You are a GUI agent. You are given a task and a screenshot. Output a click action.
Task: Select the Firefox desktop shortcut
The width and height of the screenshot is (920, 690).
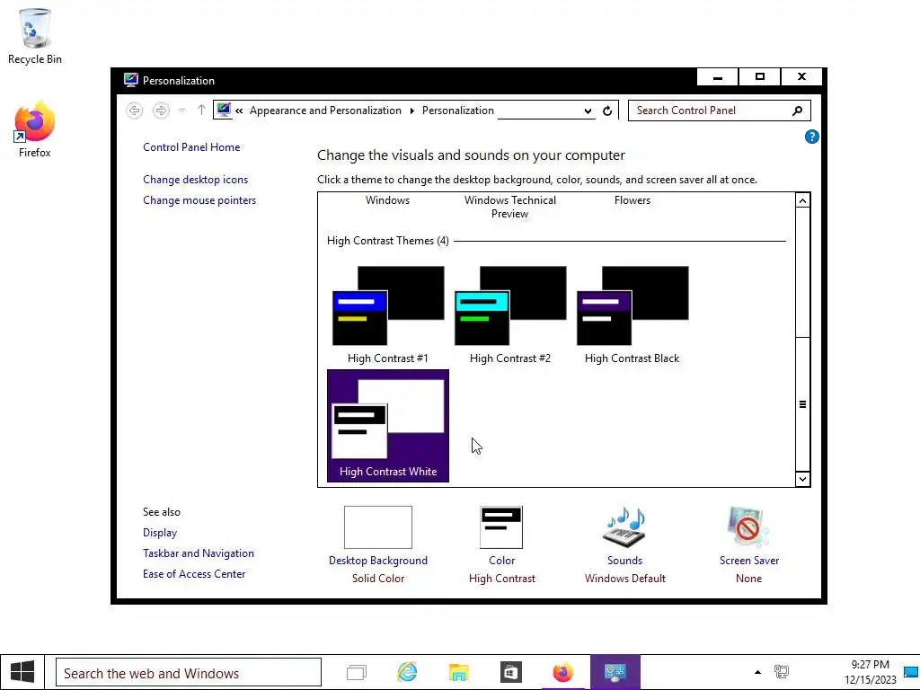click(x=35, y=129)
